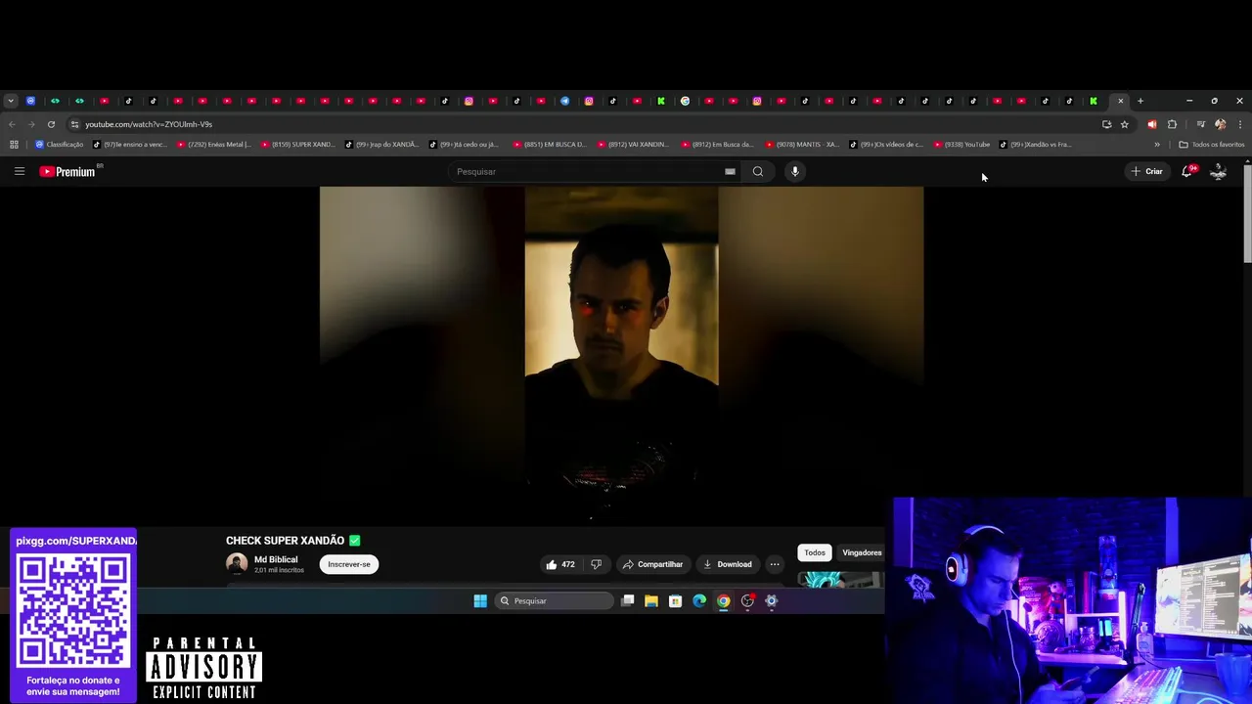Click the Criar create button
Image resolution: width=1252 pixels, height=704 pixels.
click(x=1146, y=171)
